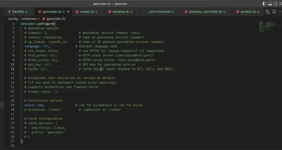Click '# lookup: :nominatim,' text

click(x=43, y=37)
